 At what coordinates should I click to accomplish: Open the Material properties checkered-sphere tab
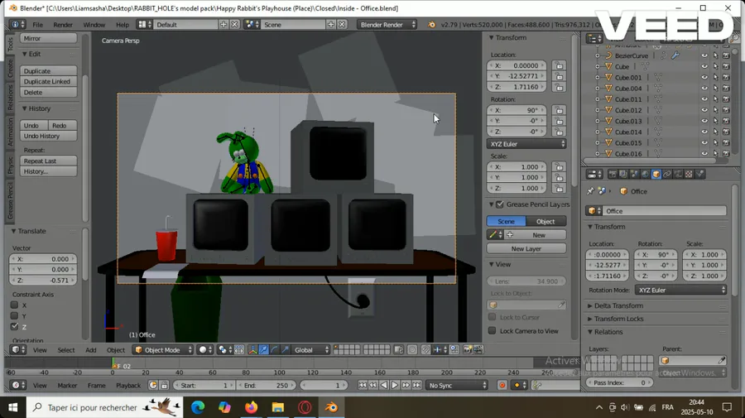pos(689,175)
